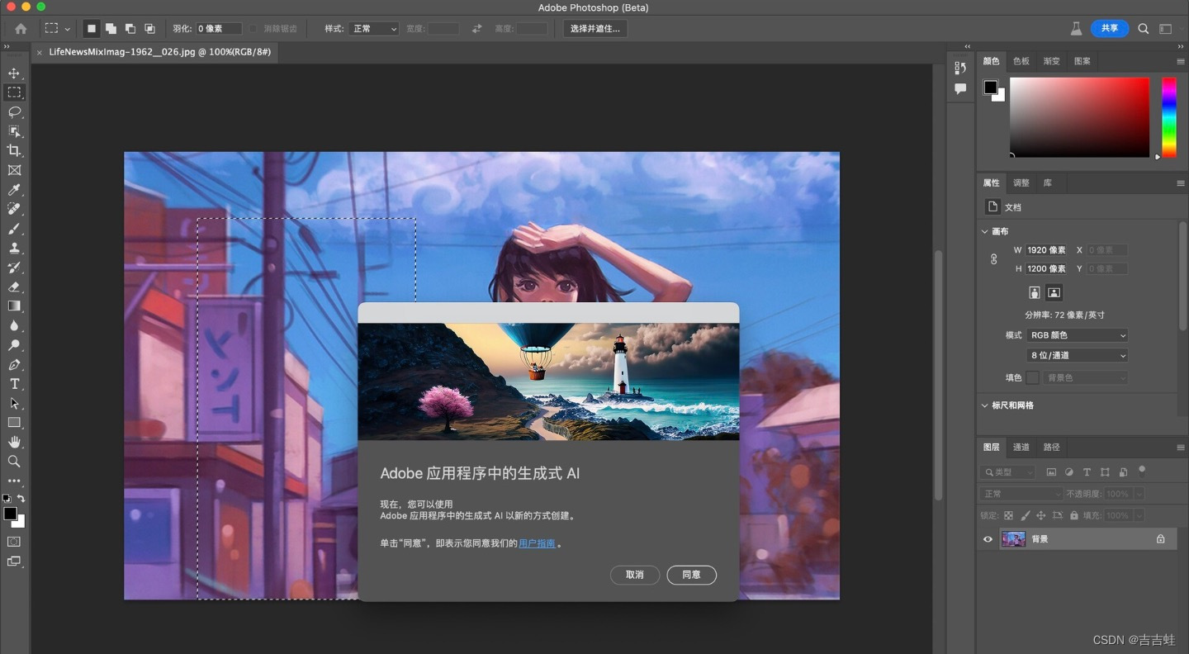Switch to the 渐变 tab
The width and height of the screenshot is (1189, 654).
pos(1051,61)
